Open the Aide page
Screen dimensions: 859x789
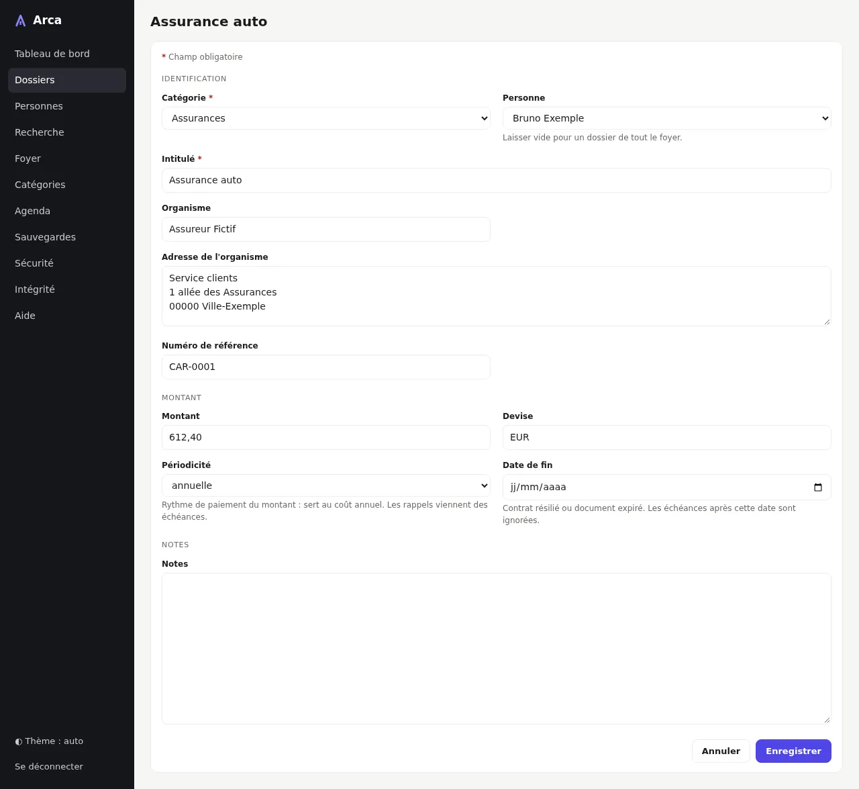click(x=67, y=316)
